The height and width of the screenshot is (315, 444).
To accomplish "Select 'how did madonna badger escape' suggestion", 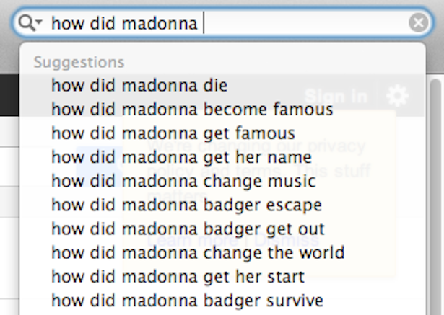I will [x=222, y=205].
